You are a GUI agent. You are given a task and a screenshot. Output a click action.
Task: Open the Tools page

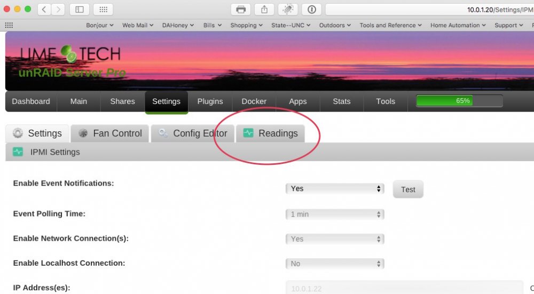(386, 101)
